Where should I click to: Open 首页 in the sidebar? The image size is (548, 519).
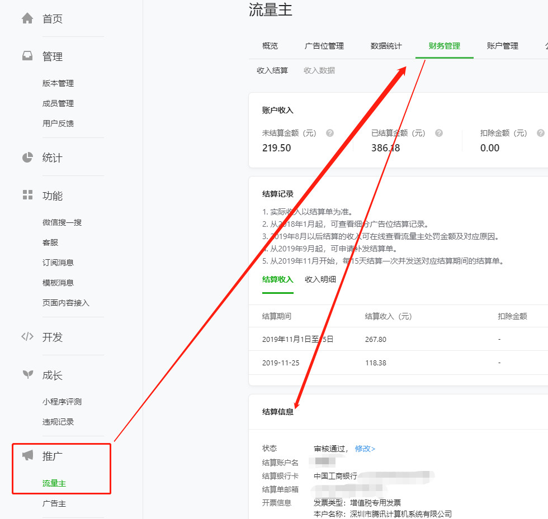53,18
